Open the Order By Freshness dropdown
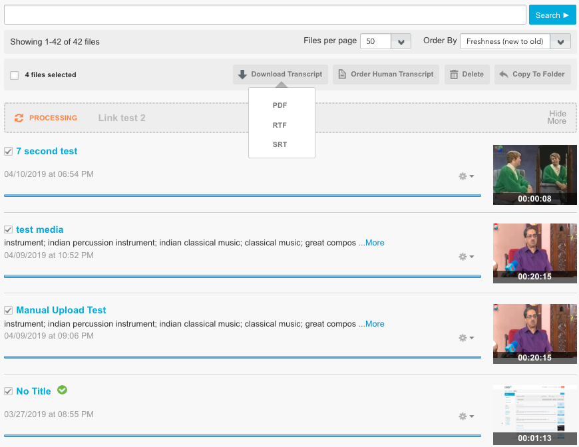 click(515, 41)
